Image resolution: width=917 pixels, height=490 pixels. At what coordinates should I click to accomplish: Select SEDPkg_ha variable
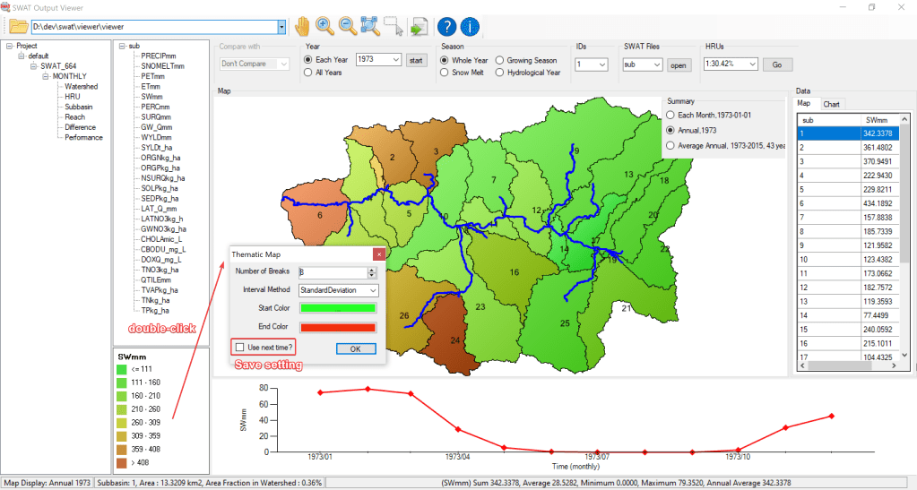tap(159, 198)
